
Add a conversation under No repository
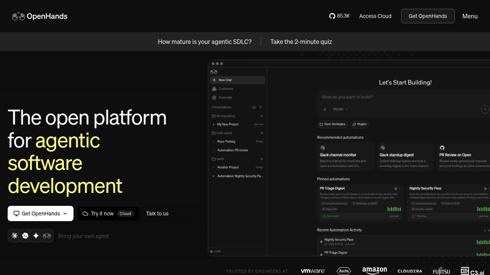click(x=262, y=116)
